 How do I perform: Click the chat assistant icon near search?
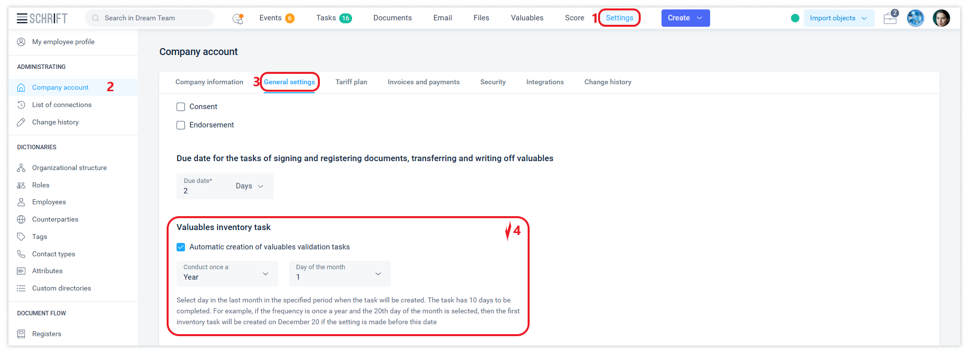[238, 19]
